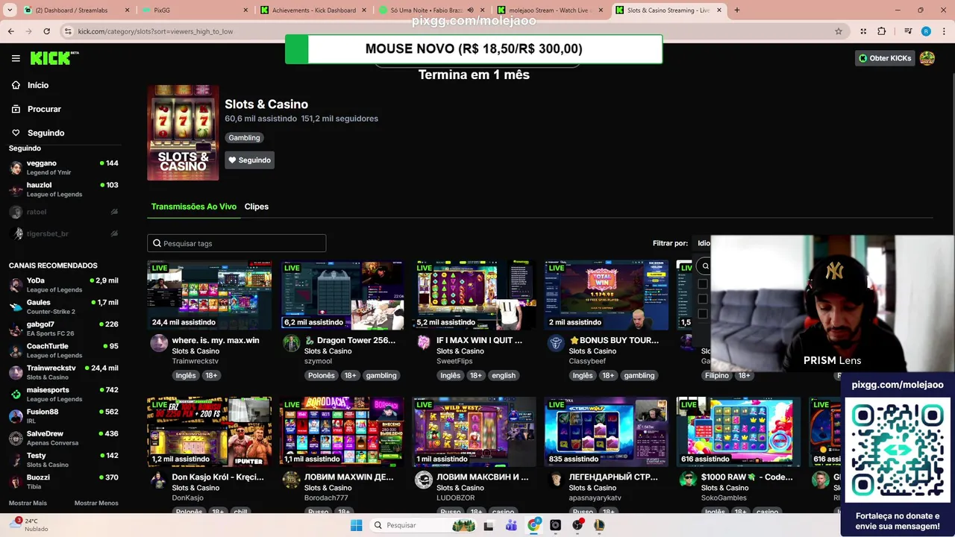Open the Chrome extensions puzzle icon
Screen dimensions: 955x537
pyautogui.click(x=881, y=31)
